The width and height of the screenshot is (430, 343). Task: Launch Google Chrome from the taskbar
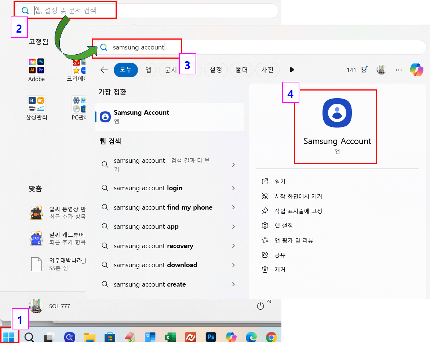click(271, 337)
